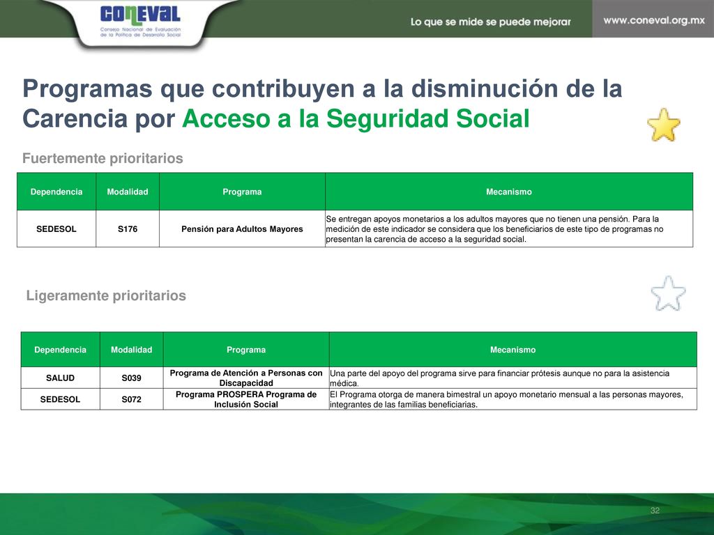Click the CONEVAL logo
The width and height of the screenshot is (714, 535).
pos(140,22)
